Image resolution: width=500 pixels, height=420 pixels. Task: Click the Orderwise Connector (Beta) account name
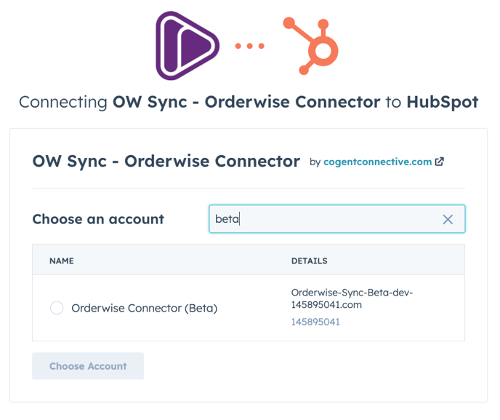(145, 308)
